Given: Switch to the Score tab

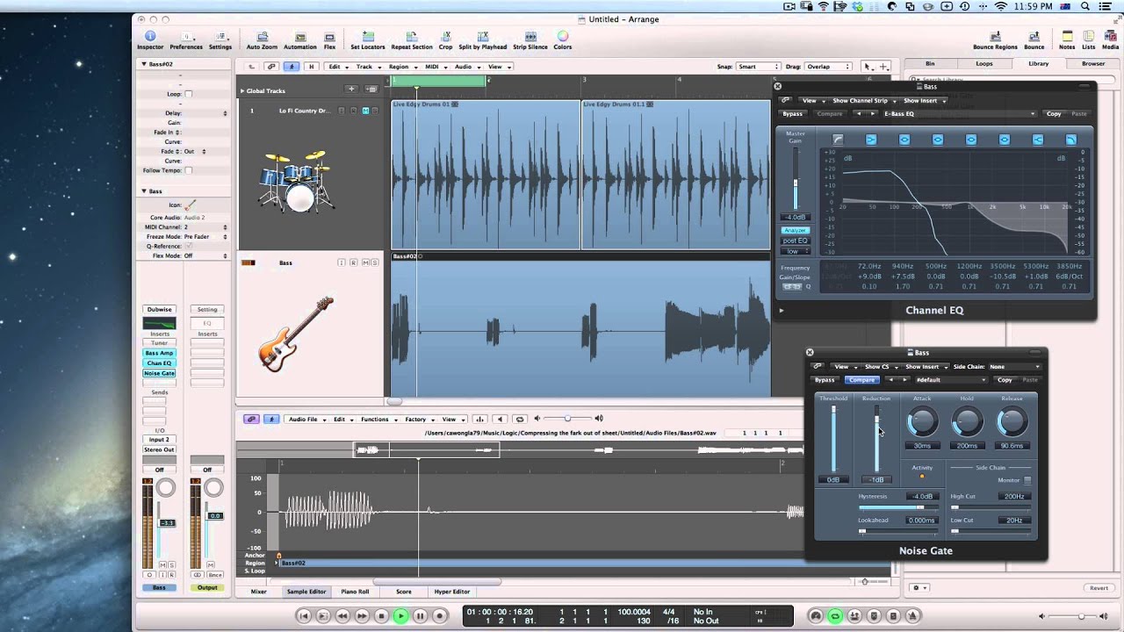Looking at the screenshot, I should (x=404, y=592).
